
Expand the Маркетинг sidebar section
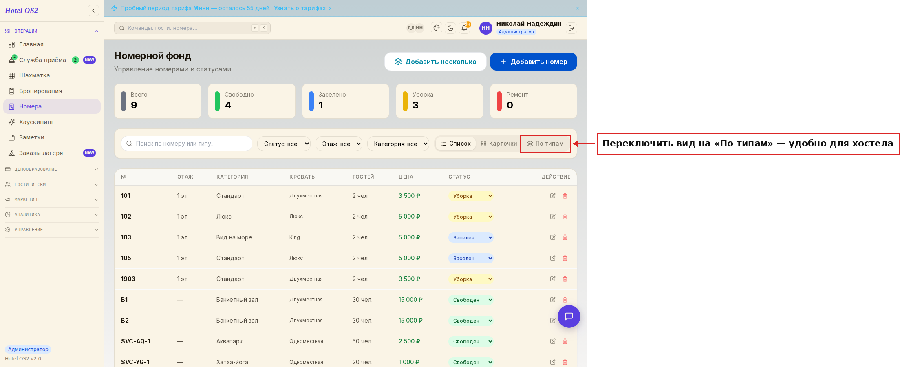click(52, 199)
